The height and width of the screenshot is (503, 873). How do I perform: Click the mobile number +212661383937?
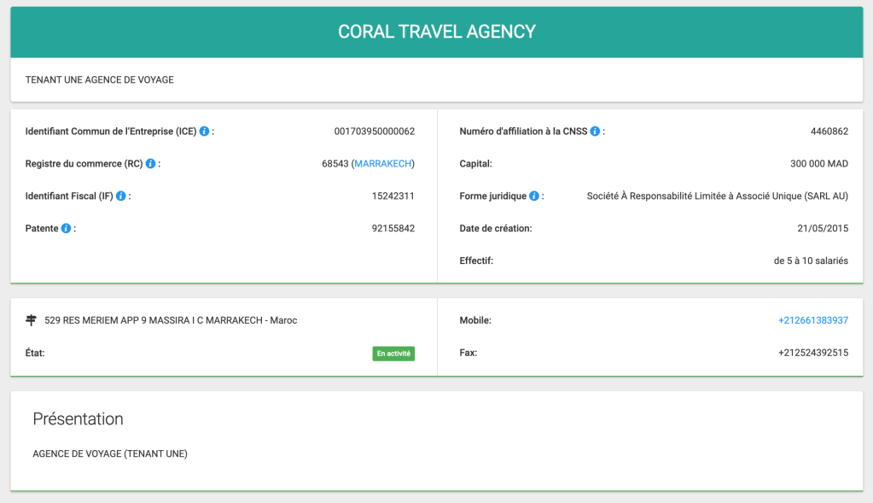[812, 320]
